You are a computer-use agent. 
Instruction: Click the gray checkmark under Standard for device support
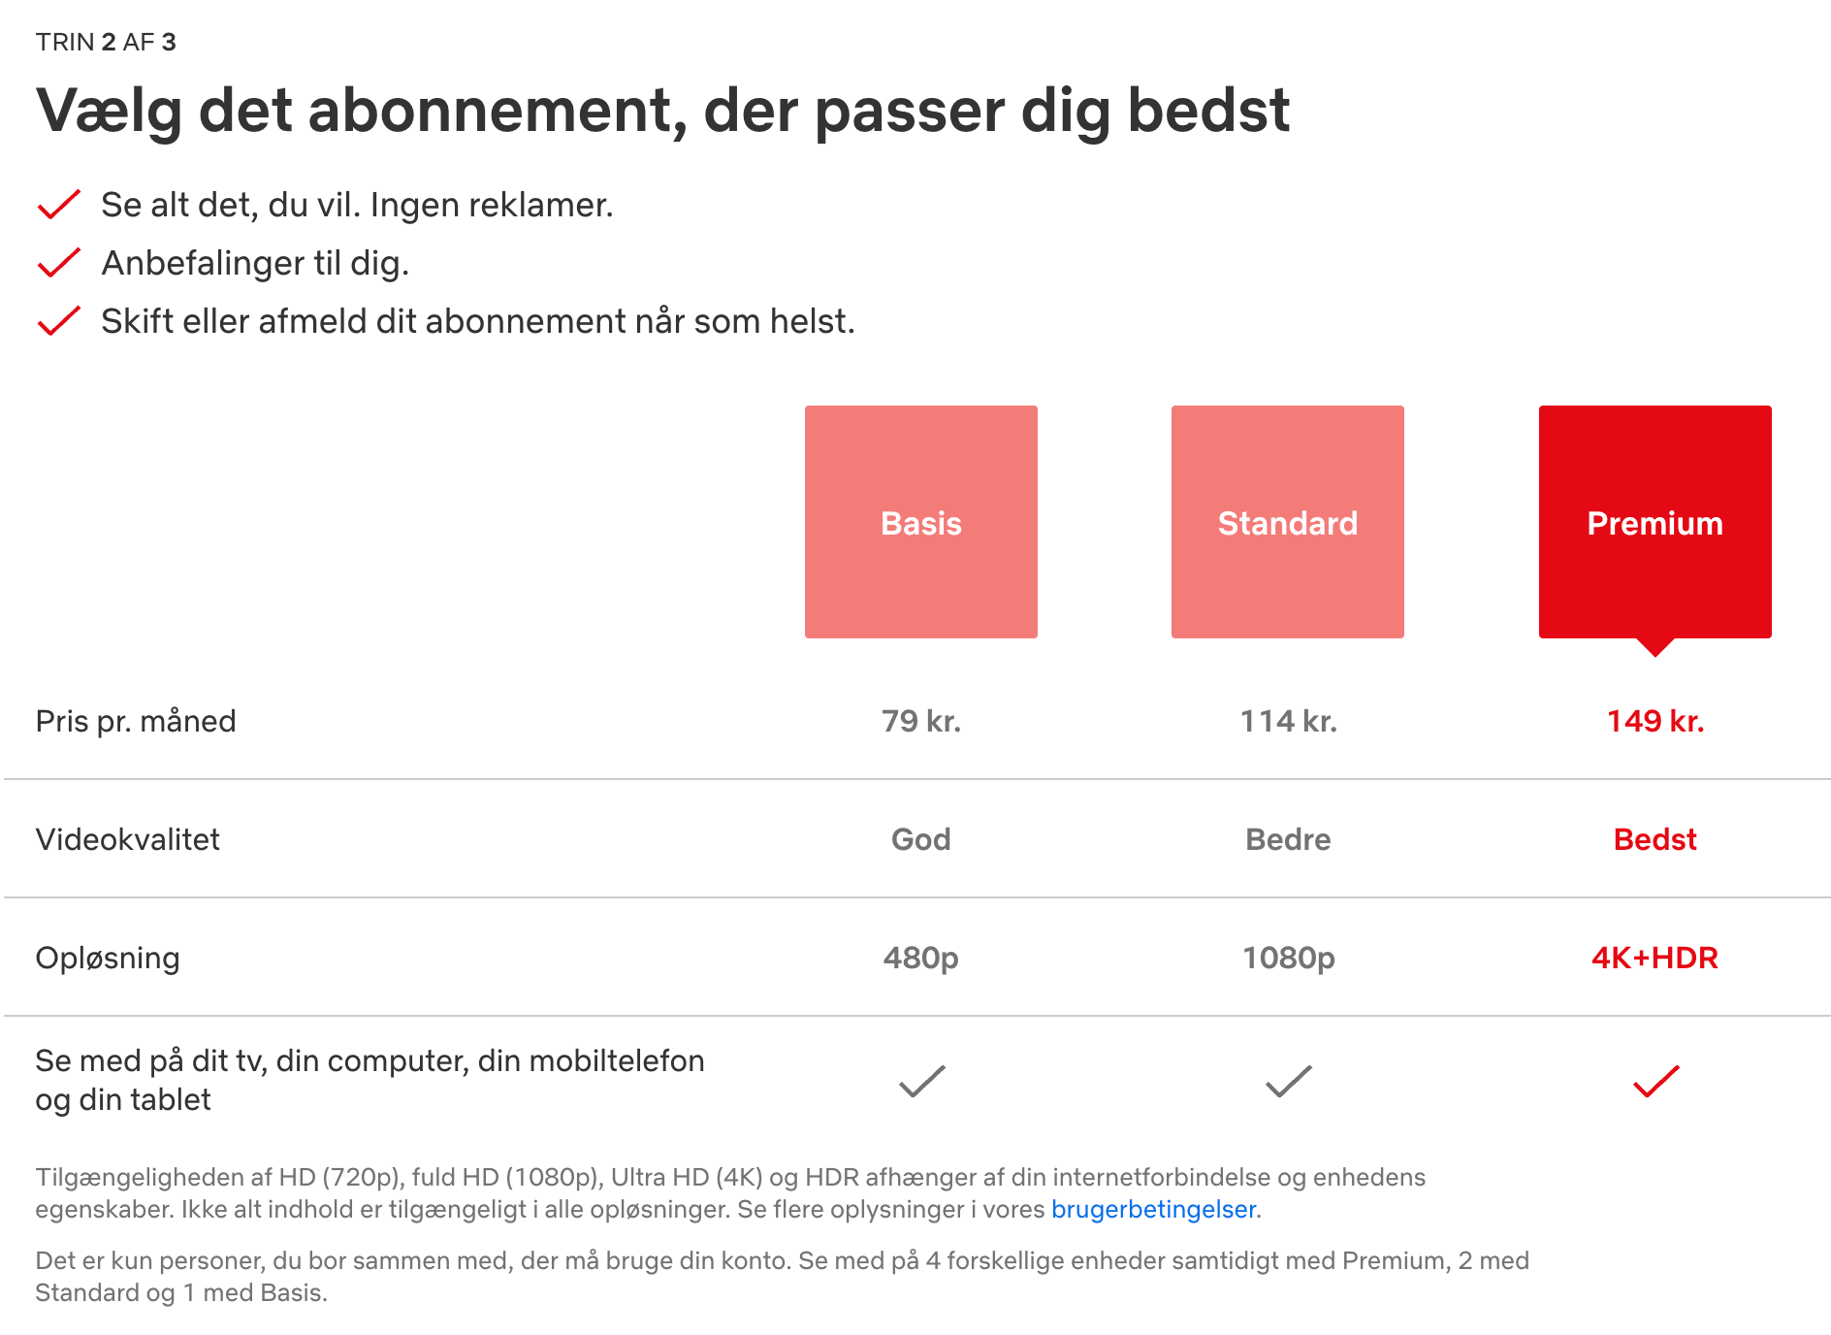(x=1287, y=1079)
